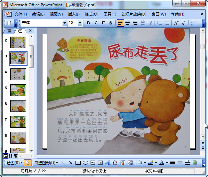Open the 窗口(W) menu
This screenshot has width=208, height=177.
coord(159,14)
